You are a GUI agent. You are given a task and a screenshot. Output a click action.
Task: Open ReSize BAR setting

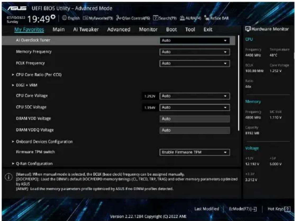[x=216, y=18]
